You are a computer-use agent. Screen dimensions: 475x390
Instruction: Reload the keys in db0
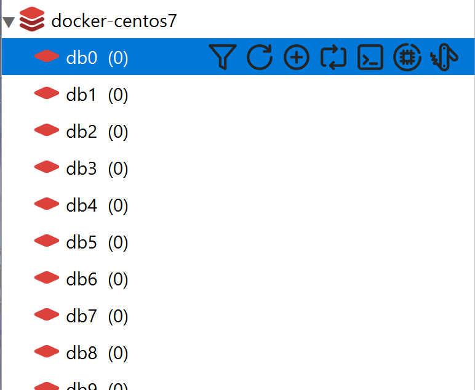coord(260,57)
